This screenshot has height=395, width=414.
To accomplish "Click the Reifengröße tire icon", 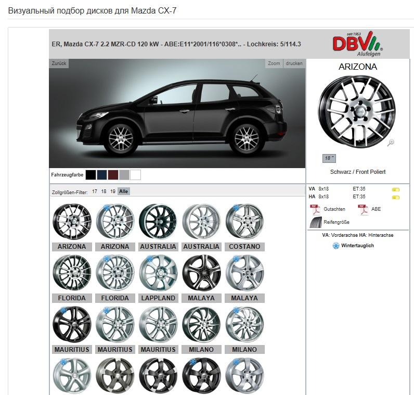I will [x=316, y=222].
